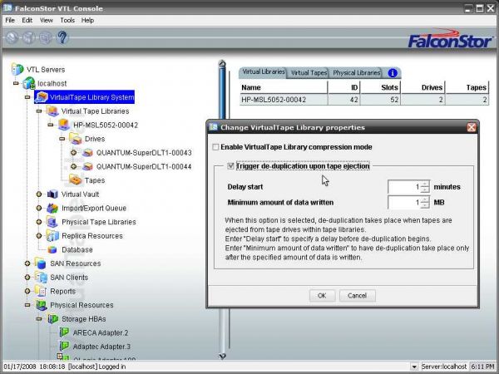Click Minimum amount of data written field
The width and height of the screenshot is (499, 374).
(404, 202)
